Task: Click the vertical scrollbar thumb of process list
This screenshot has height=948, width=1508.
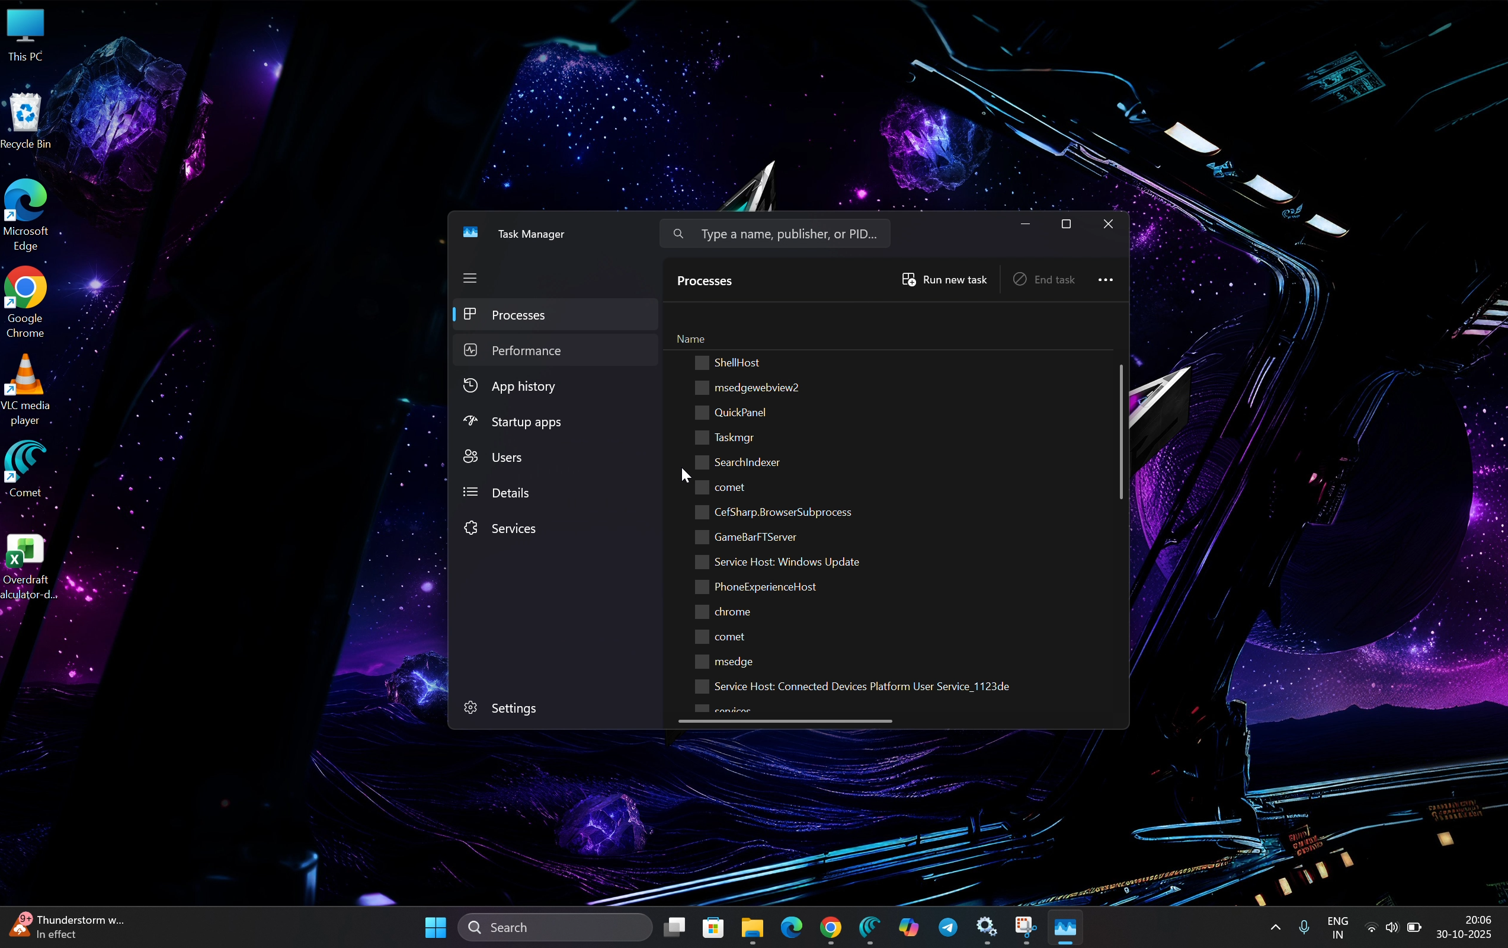Action: point(1120,432)
